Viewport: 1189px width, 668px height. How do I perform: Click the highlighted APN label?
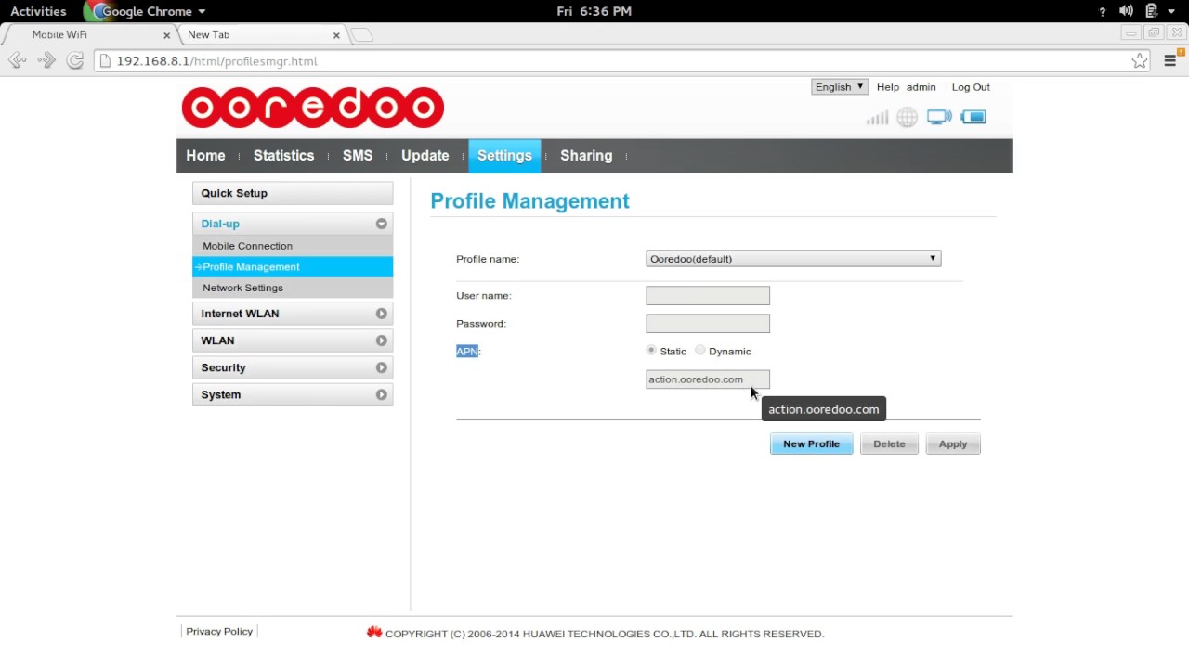468,351
